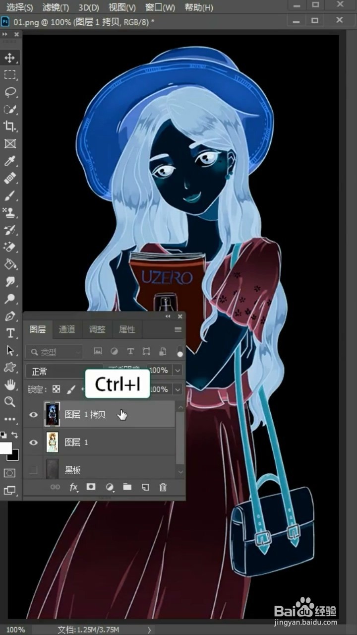Swap foreground and background colors
This screenshot has width=357, height=635.
click(15, 435)
